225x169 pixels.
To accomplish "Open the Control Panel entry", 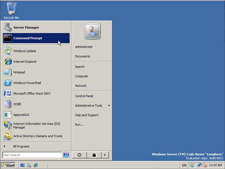I will click(92, 96).
